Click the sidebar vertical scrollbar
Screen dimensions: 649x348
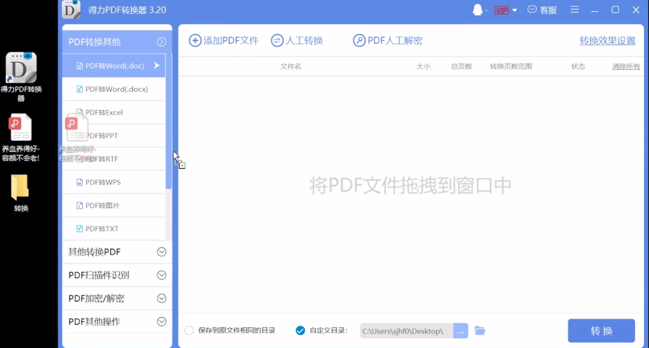169,122
